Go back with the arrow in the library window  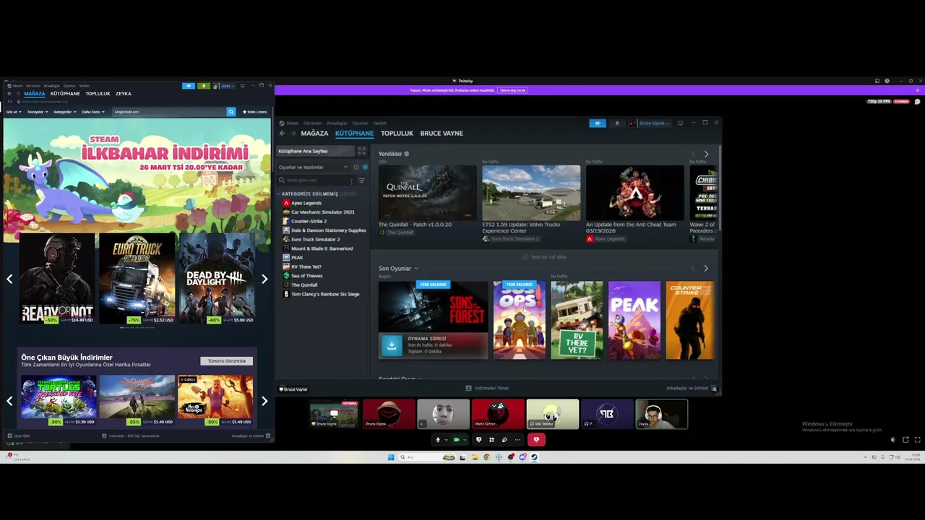[283, 133]
